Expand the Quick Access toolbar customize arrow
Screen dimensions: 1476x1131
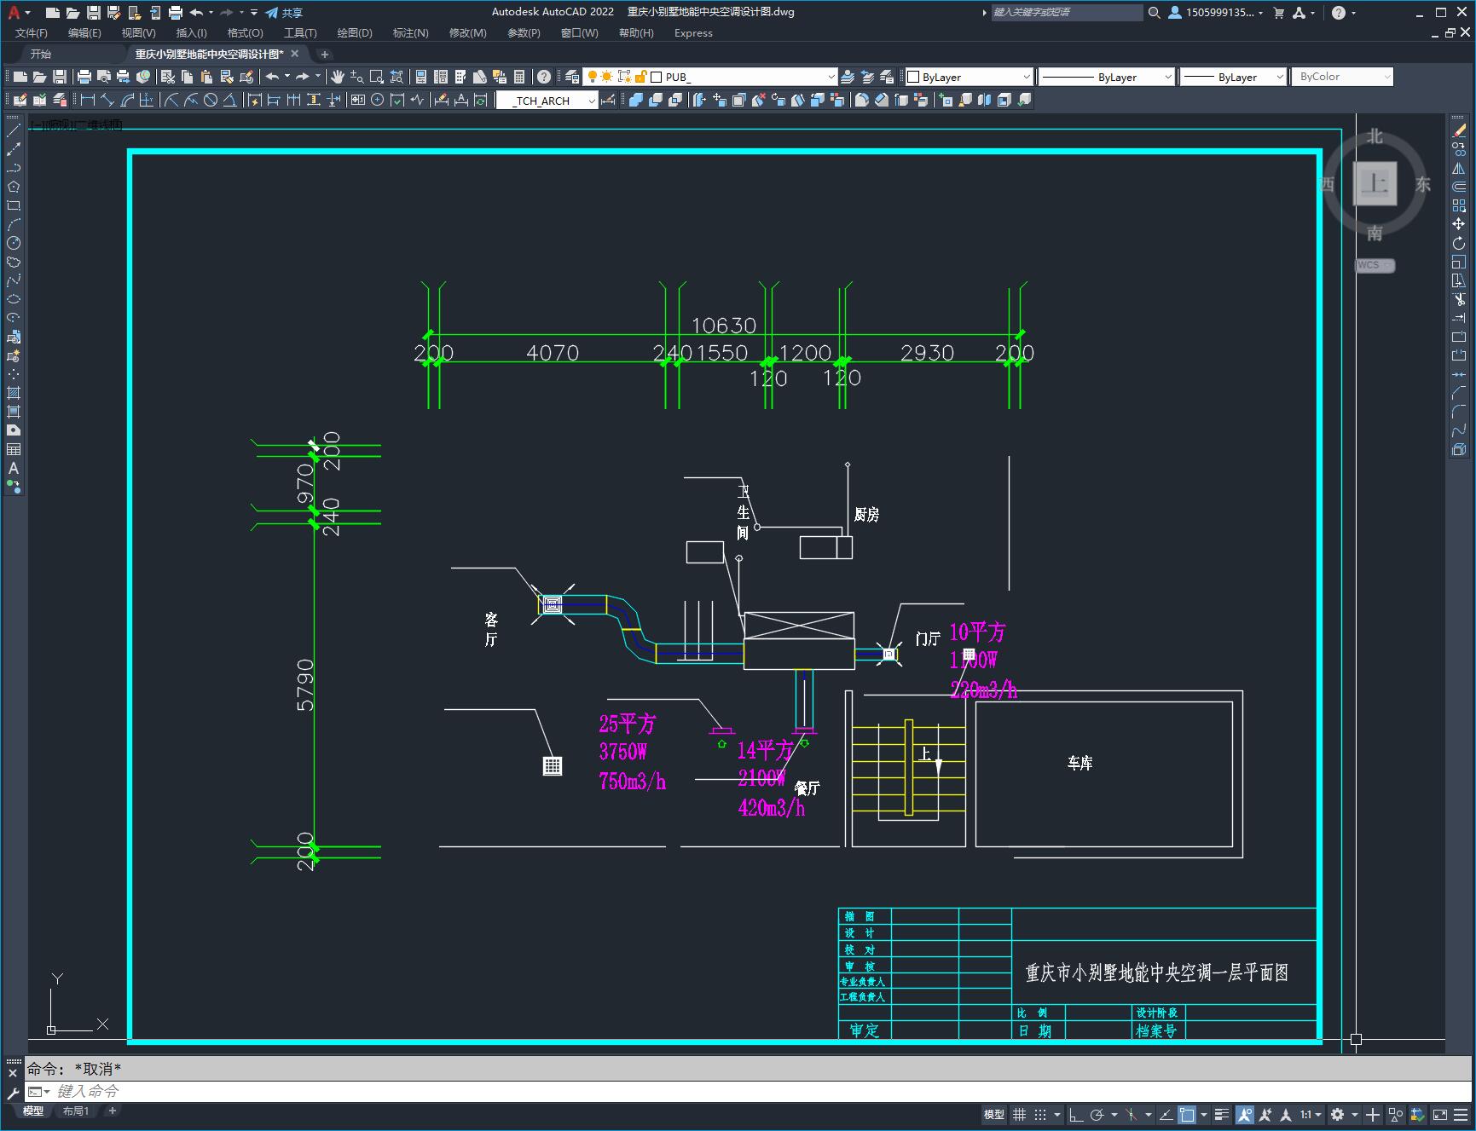click(254, 13)
